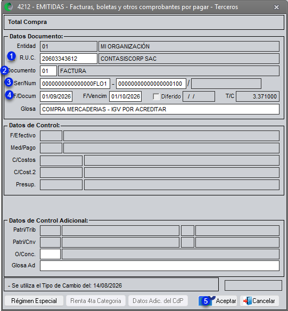Select the F/Docum date 01/09/2026
Screen dimensions: 288x311
(x=56, y=96)
